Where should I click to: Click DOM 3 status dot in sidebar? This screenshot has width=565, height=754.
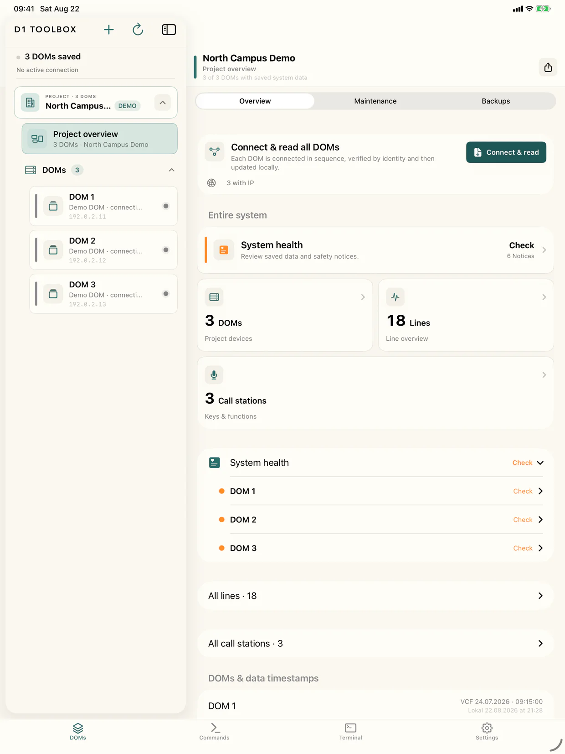tap(166, 294)
